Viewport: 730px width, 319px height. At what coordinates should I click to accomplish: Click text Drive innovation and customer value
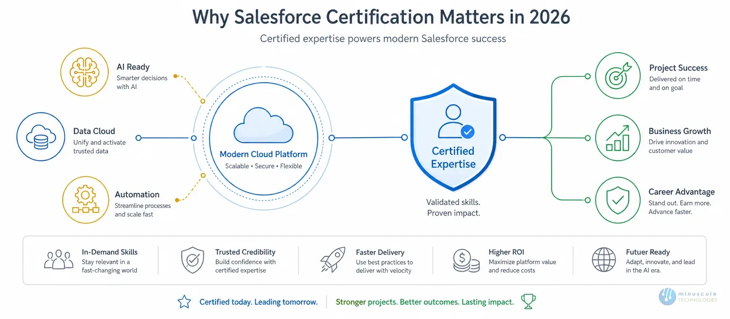pyautogui.click(x=678, y=146)
